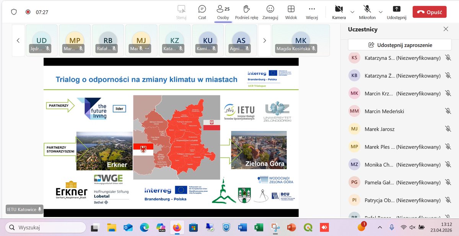The height and width of the screenshot is (236, 459).
Task: Leave the meeting with Opuść
Action: click(x=430, y=12)
